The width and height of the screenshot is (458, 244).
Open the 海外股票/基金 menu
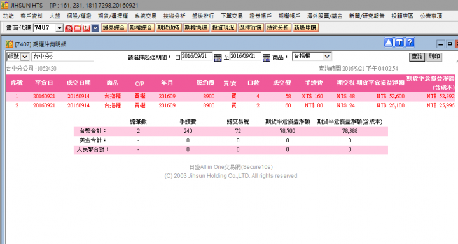click(x=324, y=16)
